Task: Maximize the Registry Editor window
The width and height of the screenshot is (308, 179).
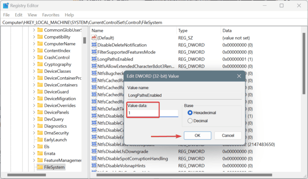Action: tap(282, 5)
